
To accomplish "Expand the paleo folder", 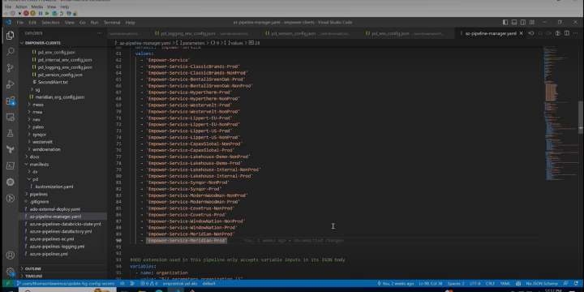I will (x=38, y=127).
